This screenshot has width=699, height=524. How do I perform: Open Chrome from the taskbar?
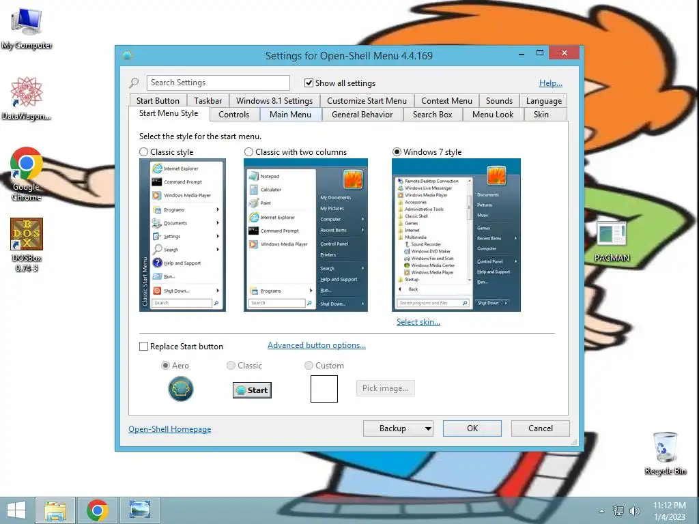[x=97, y=510]
